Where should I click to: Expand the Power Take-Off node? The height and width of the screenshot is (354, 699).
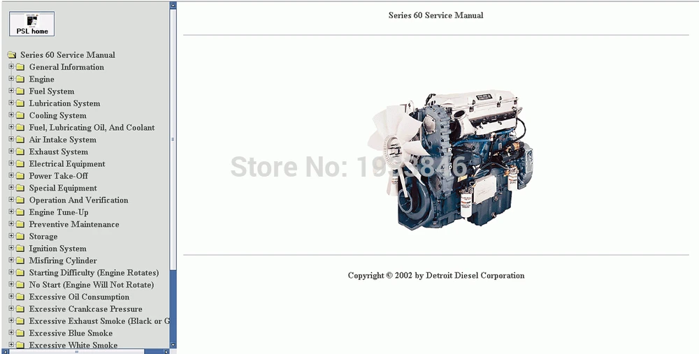coord(11,175)
